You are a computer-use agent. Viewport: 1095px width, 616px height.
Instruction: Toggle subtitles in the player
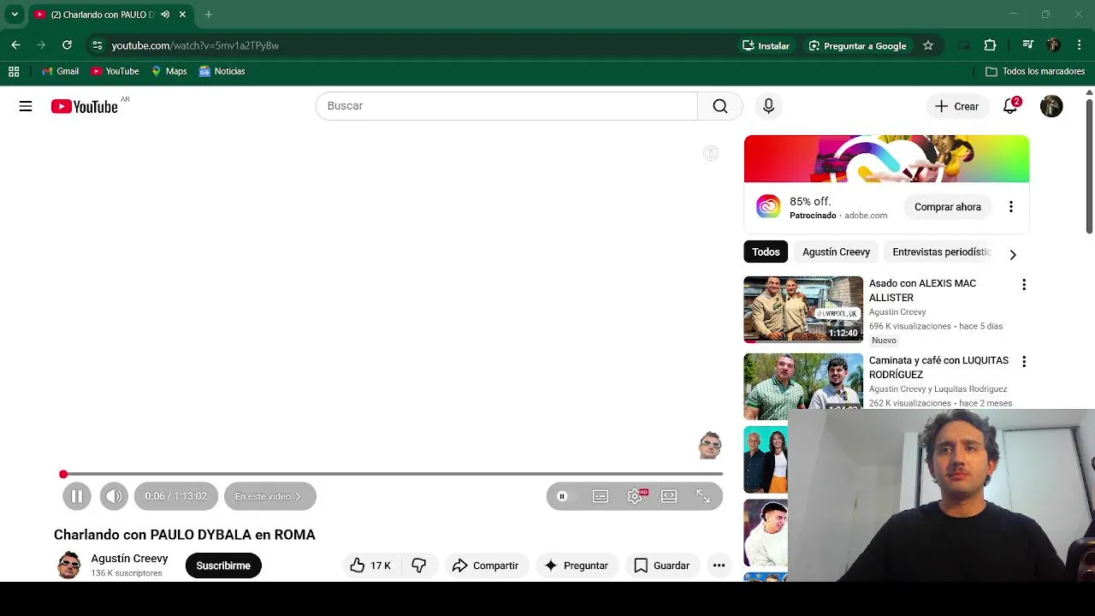pos(601,496)
